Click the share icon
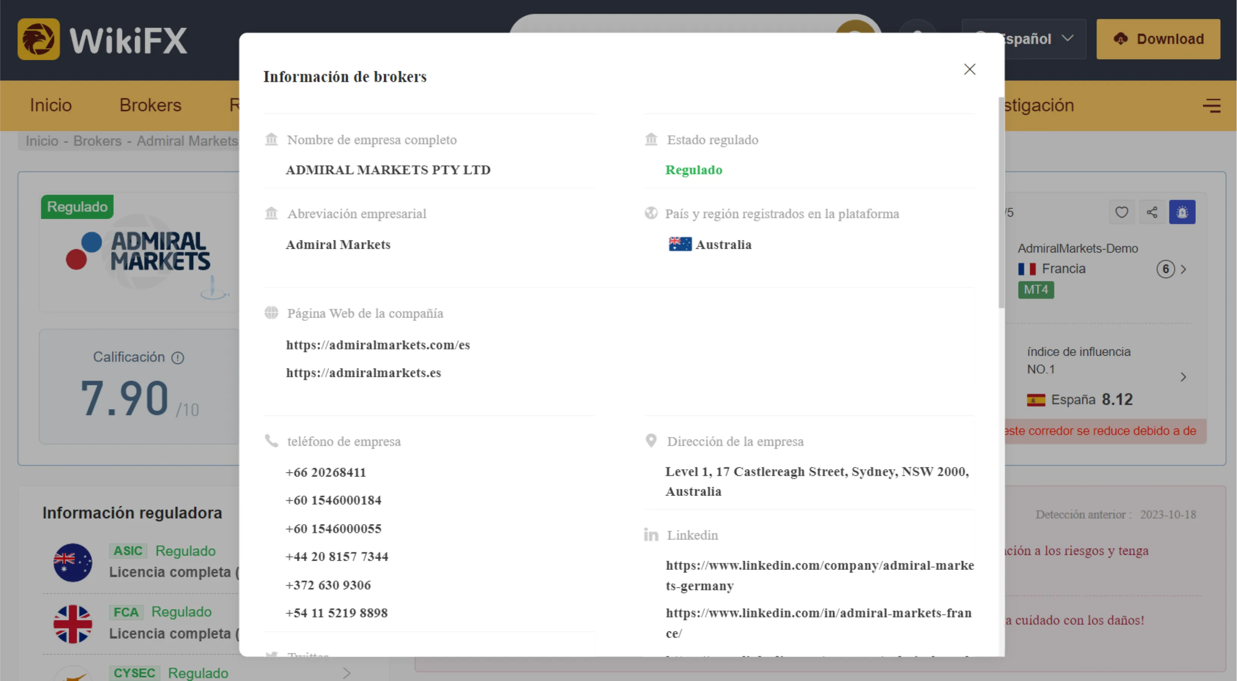 click(x=1152, y=212)
